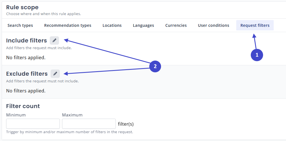Select the Request filters tab
The image size is (286, 141).
click(255, 25)
